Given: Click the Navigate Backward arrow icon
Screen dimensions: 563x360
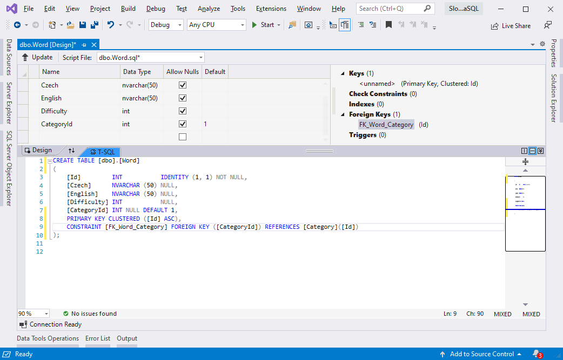Looking at the screenshot, I should pos(17,25).
